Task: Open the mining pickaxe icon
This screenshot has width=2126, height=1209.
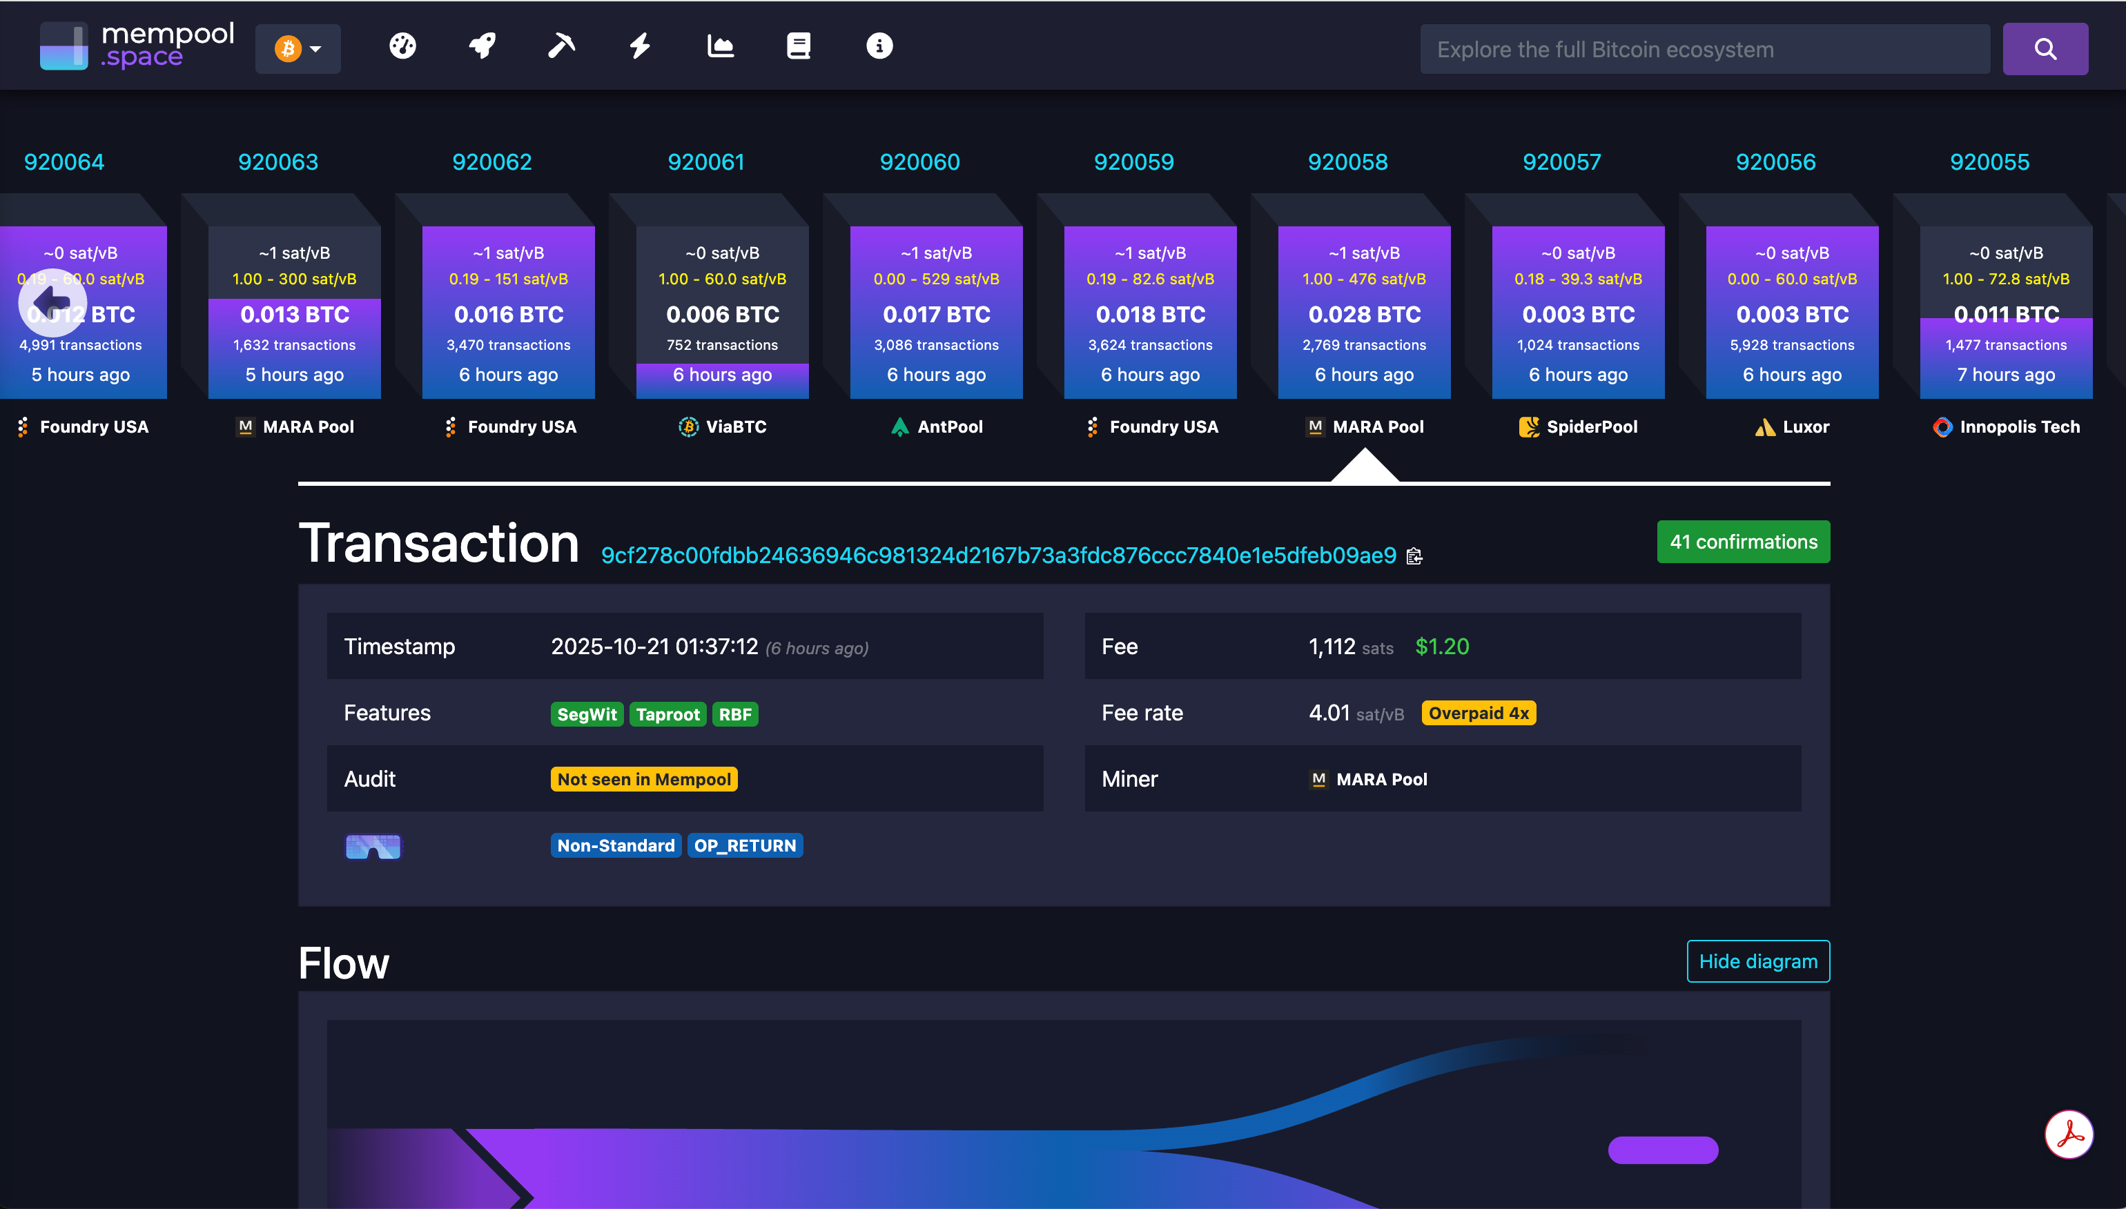Action: click(x=561, y=46)
